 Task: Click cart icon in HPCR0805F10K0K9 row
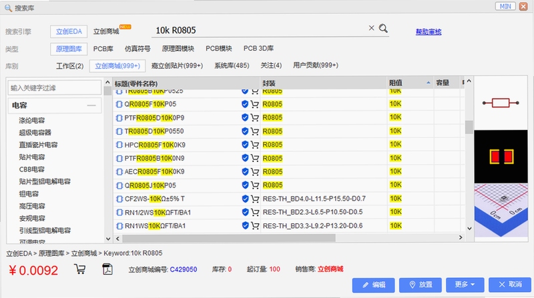(x=254, y=145)
